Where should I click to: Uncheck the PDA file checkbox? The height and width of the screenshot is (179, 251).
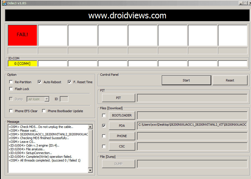pyautogui.click(x=104, y=126)
